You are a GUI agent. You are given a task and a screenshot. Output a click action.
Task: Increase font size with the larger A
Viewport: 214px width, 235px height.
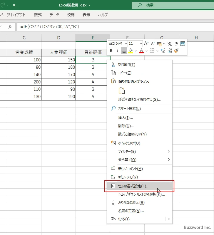[146, 43]
